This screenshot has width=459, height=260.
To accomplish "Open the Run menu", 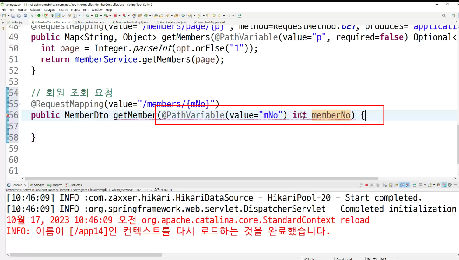I will [x=86, y=10].
